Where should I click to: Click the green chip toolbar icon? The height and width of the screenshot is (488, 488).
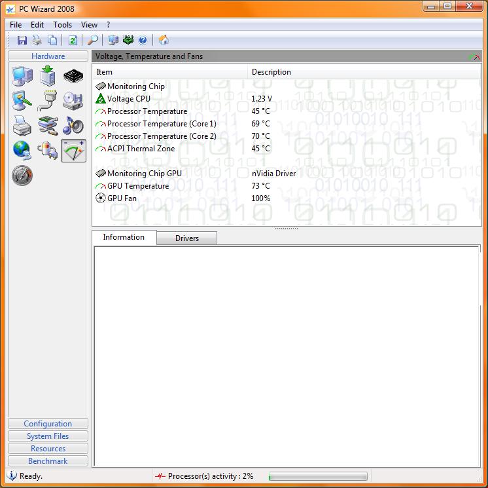[x=128, y=40]
